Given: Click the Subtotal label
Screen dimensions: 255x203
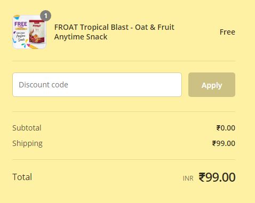Looking at the screenshot, I should (x=27, y=128).
